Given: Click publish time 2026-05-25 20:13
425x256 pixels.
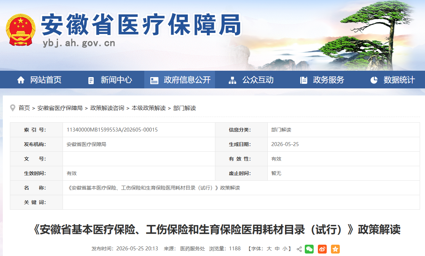Looking at the screenshot, I should click(x=137, y=249).
